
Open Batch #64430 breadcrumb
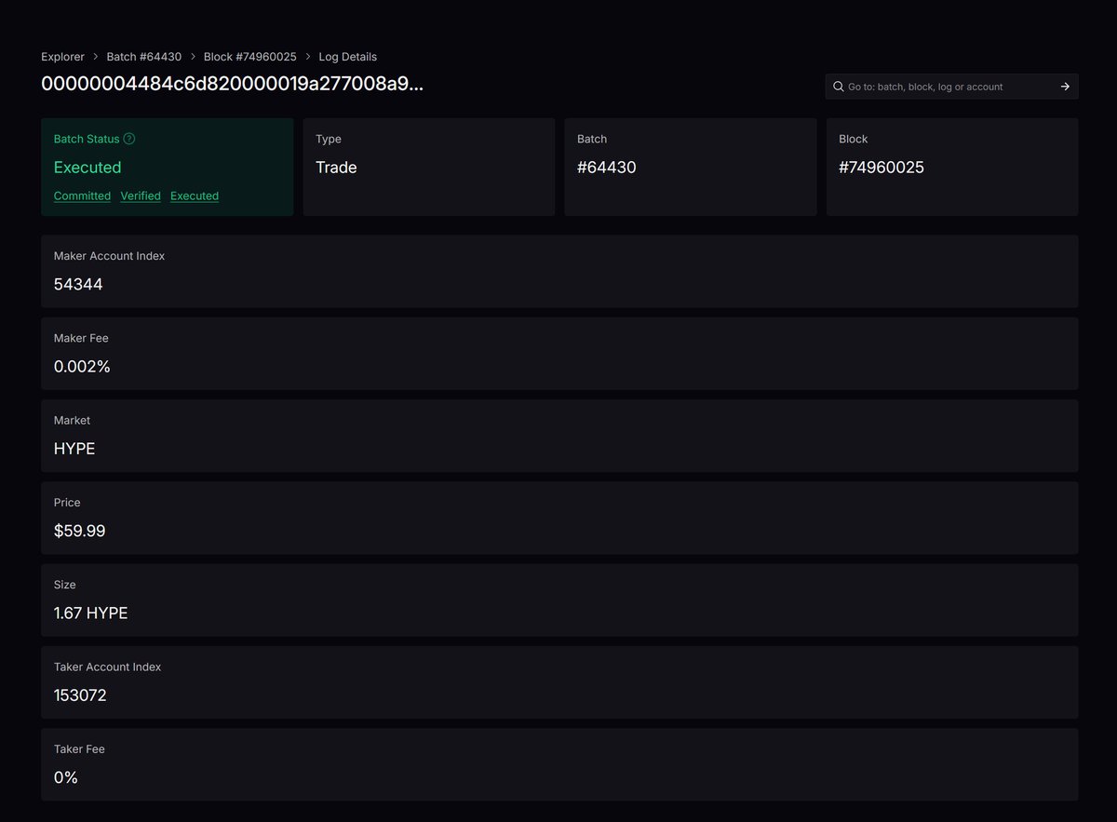point(144,57)
